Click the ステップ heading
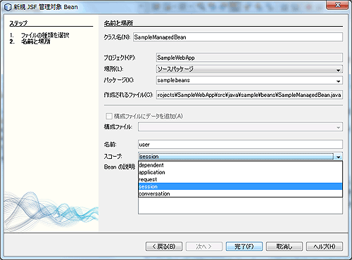Image resolution: width=352 pixels, height=260 pixels. pos(18,23)
